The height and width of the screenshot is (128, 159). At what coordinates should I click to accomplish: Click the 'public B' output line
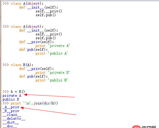coord(11,99)
